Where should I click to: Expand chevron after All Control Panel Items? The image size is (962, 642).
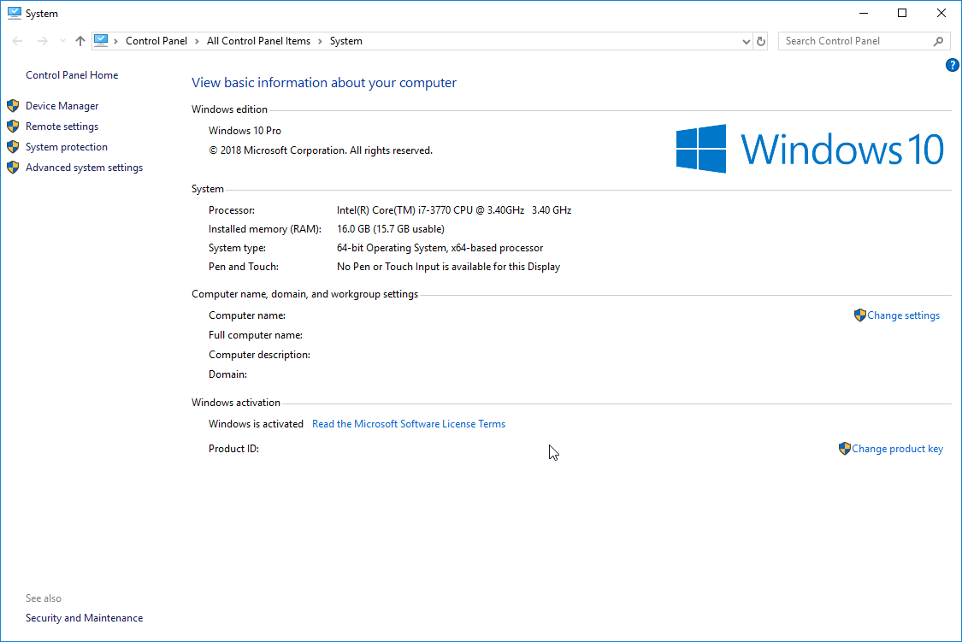321,41
